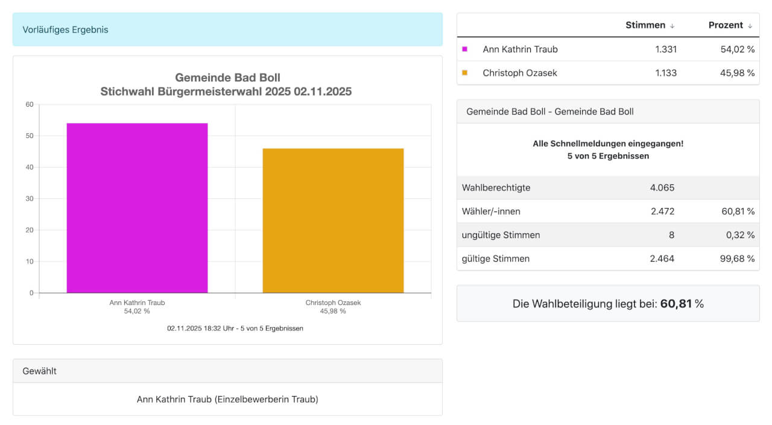Click the Wahlbeteiligung 60,81 % box
This screenshot has width=772, height=425.
coord(608,303)
